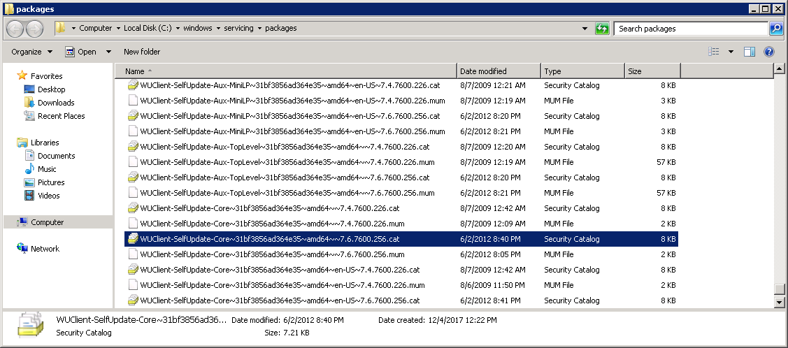Click the Libraries icon in sidebar
Viewport: 788px width, 348px height.
[x=22, y=142]
